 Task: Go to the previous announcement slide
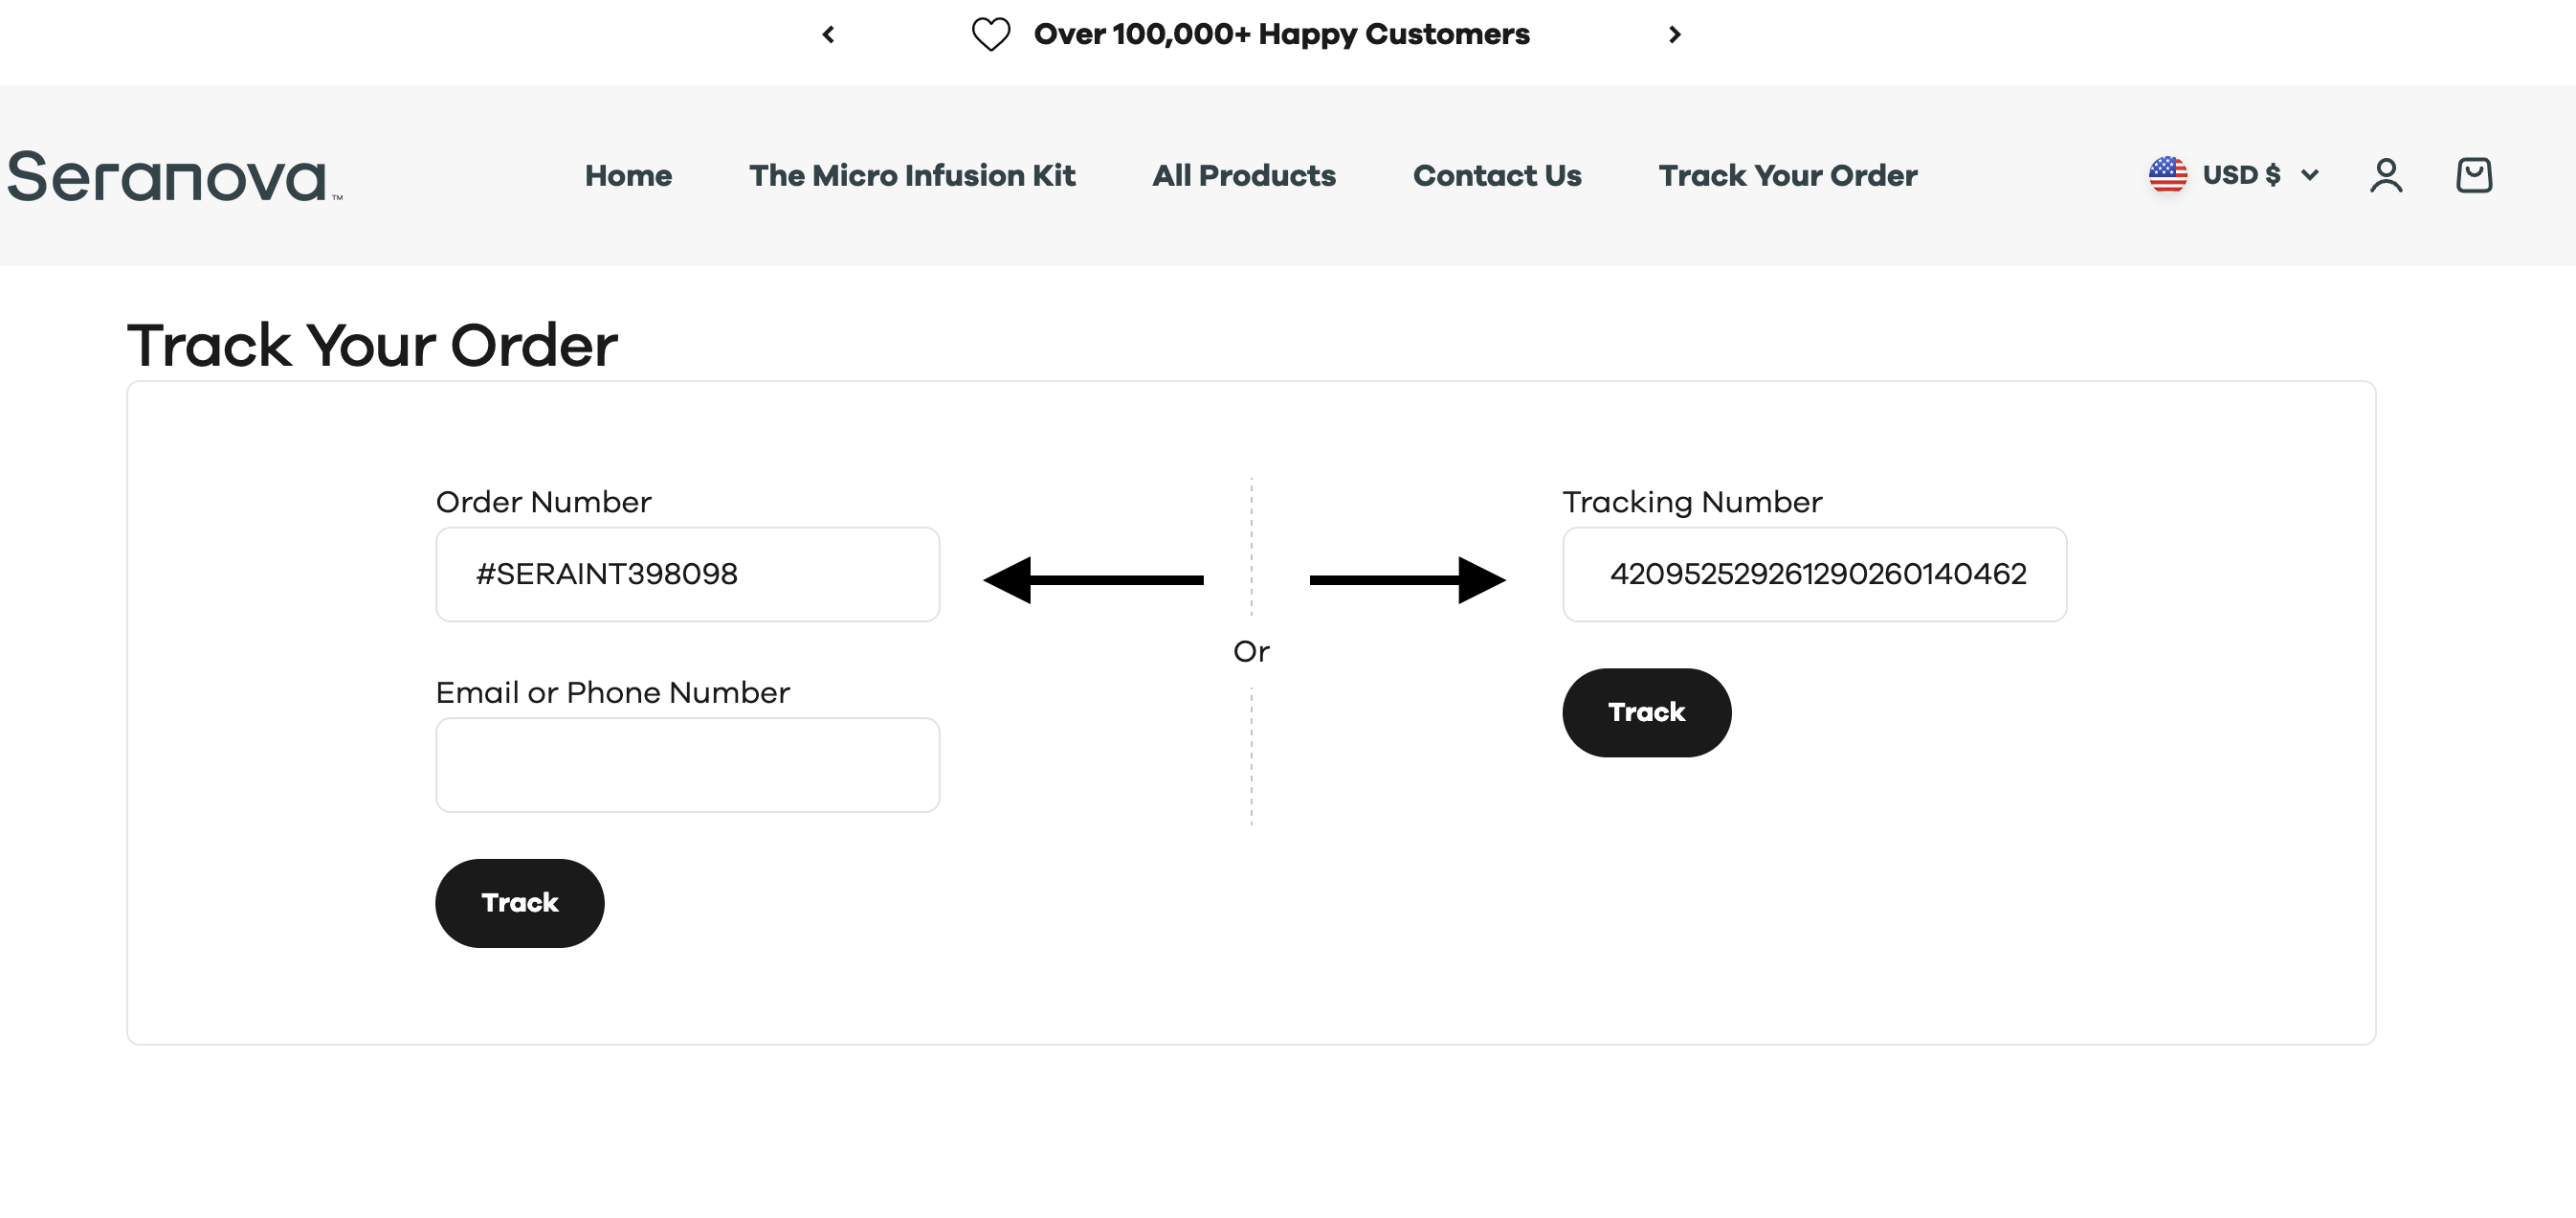click(828, 35)
